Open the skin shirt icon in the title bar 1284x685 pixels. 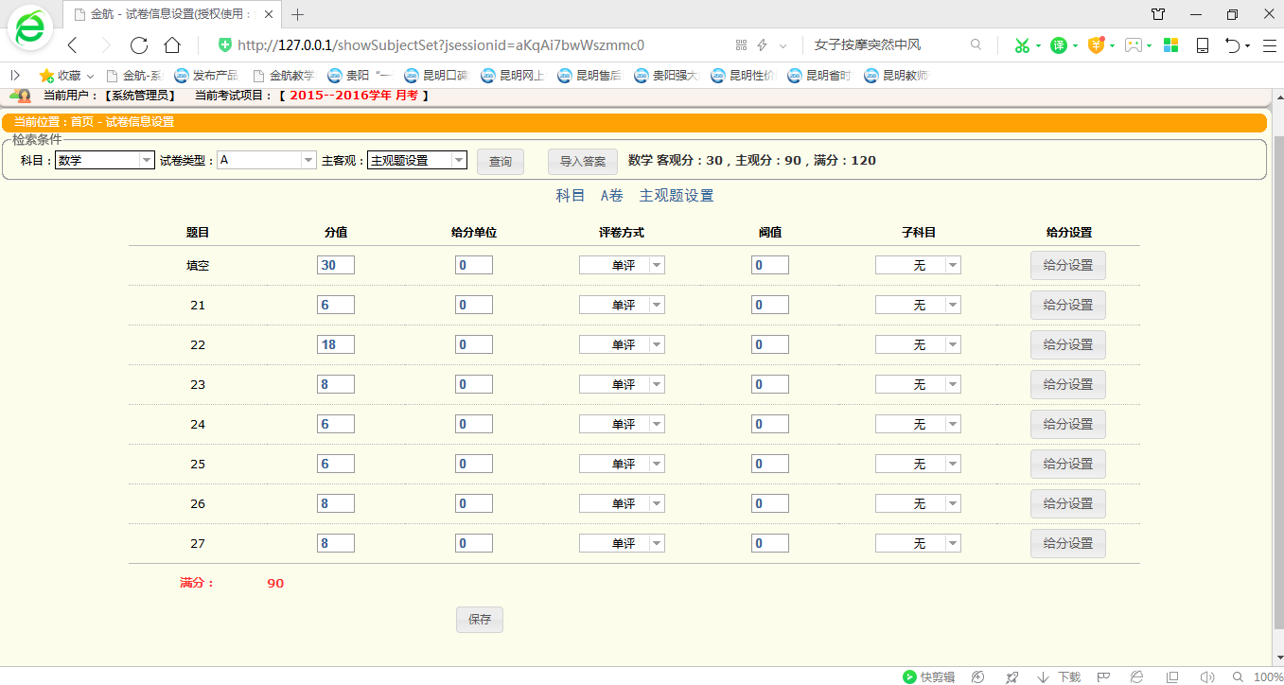[1158, 14]
